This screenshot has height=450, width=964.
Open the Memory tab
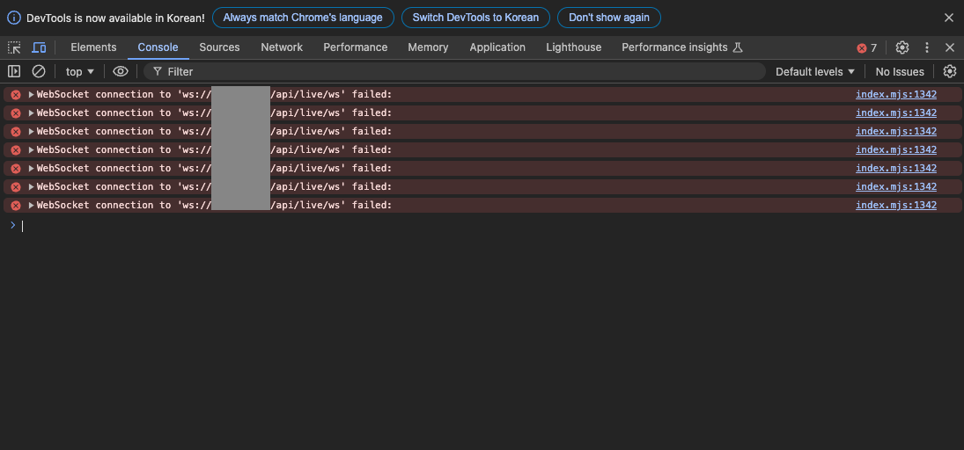(428, 47)
